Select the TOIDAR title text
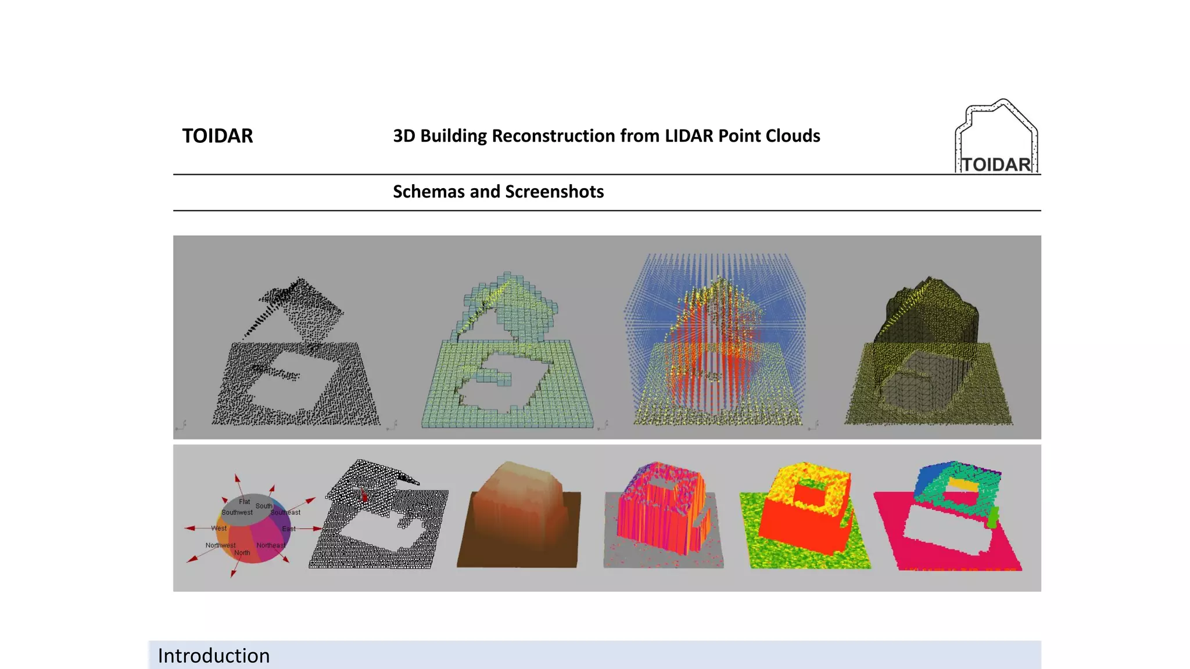This screenshot has width=1190, height=669. click(217, 136)
